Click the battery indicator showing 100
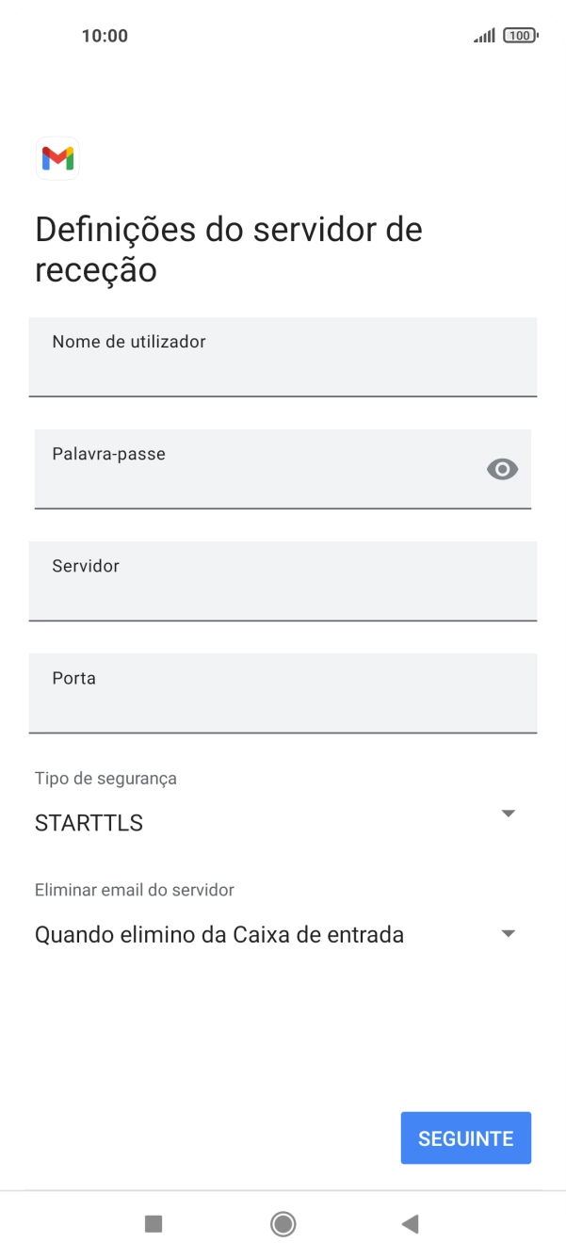 click(x=520, y=35)
